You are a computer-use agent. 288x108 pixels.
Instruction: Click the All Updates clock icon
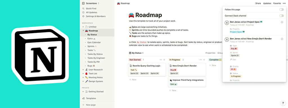click(83, 12)
